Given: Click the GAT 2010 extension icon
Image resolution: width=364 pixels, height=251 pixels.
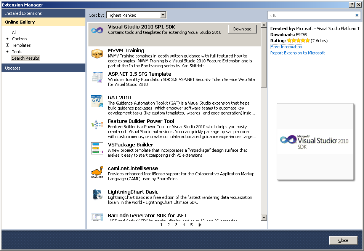Looking at the screenshot, I should pyautogui.click(x=97, y=101).
